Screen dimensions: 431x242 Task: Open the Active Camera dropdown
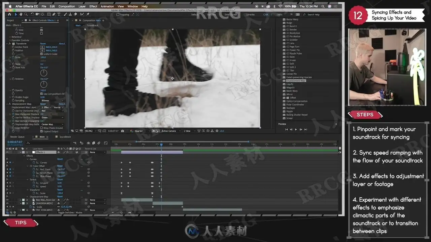click(x=171, y=131)
